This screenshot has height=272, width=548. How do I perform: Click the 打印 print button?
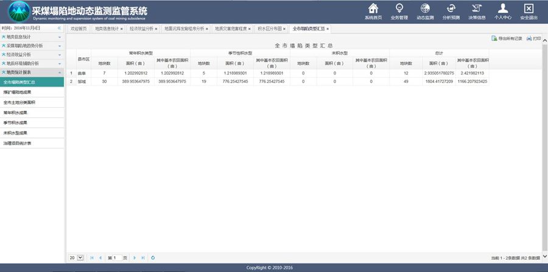(x=533, y=38)
